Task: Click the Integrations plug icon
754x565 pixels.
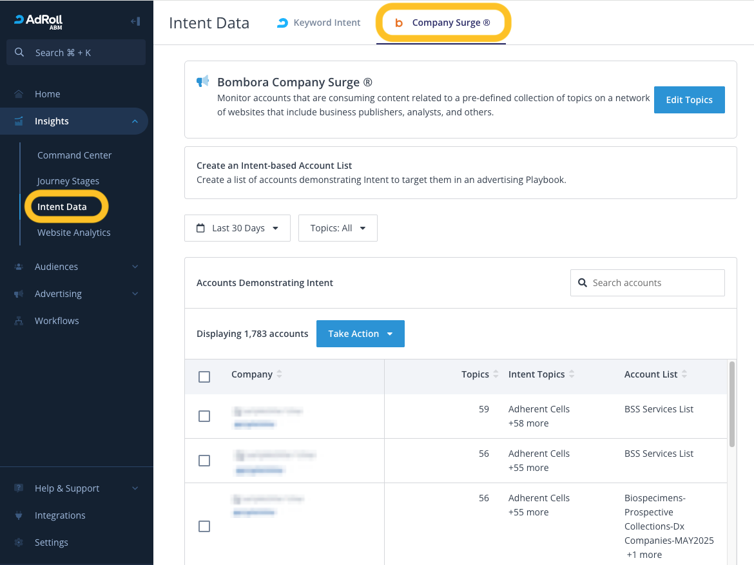Action: [19, 515]
